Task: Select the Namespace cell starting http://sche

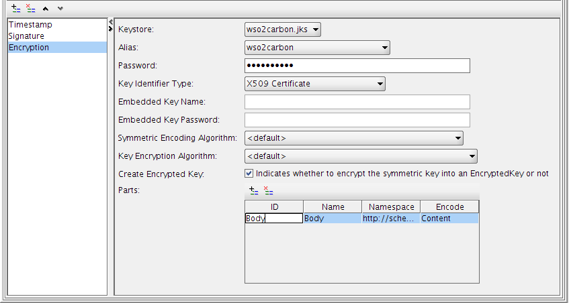Action: (391, 219)
